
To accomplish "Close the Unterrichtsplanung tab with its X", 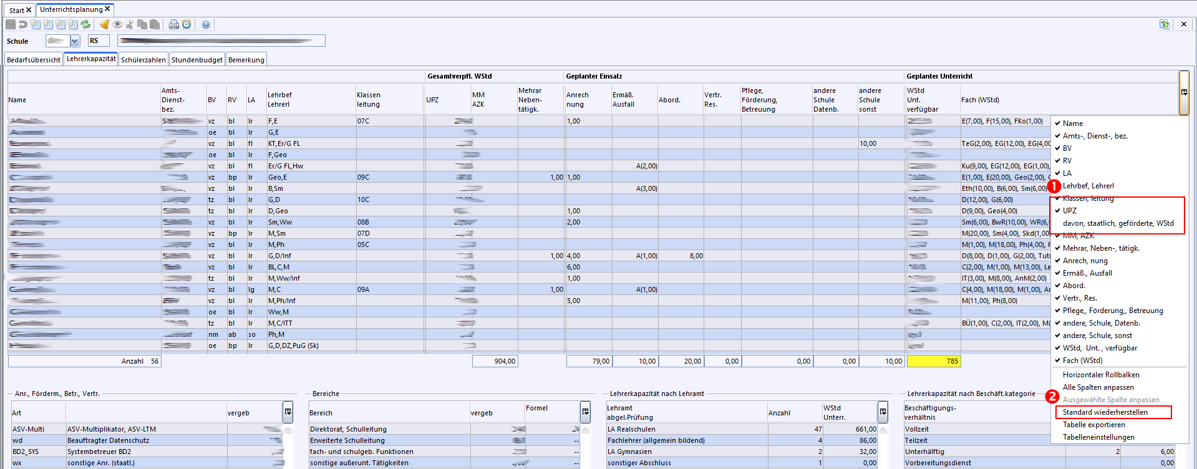I will pyautogui.click(x=107, y=9).
